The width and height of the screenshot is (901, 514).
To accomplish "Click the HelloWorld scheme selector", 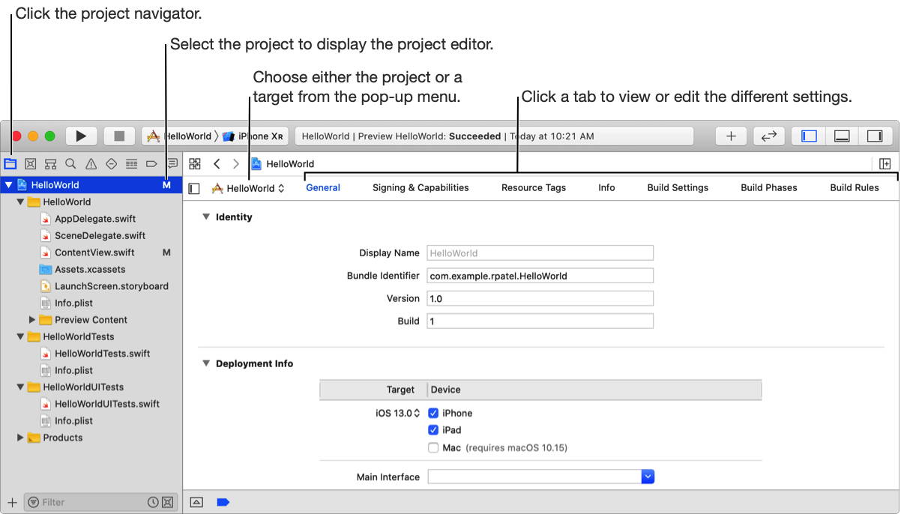I will point(179,136).
